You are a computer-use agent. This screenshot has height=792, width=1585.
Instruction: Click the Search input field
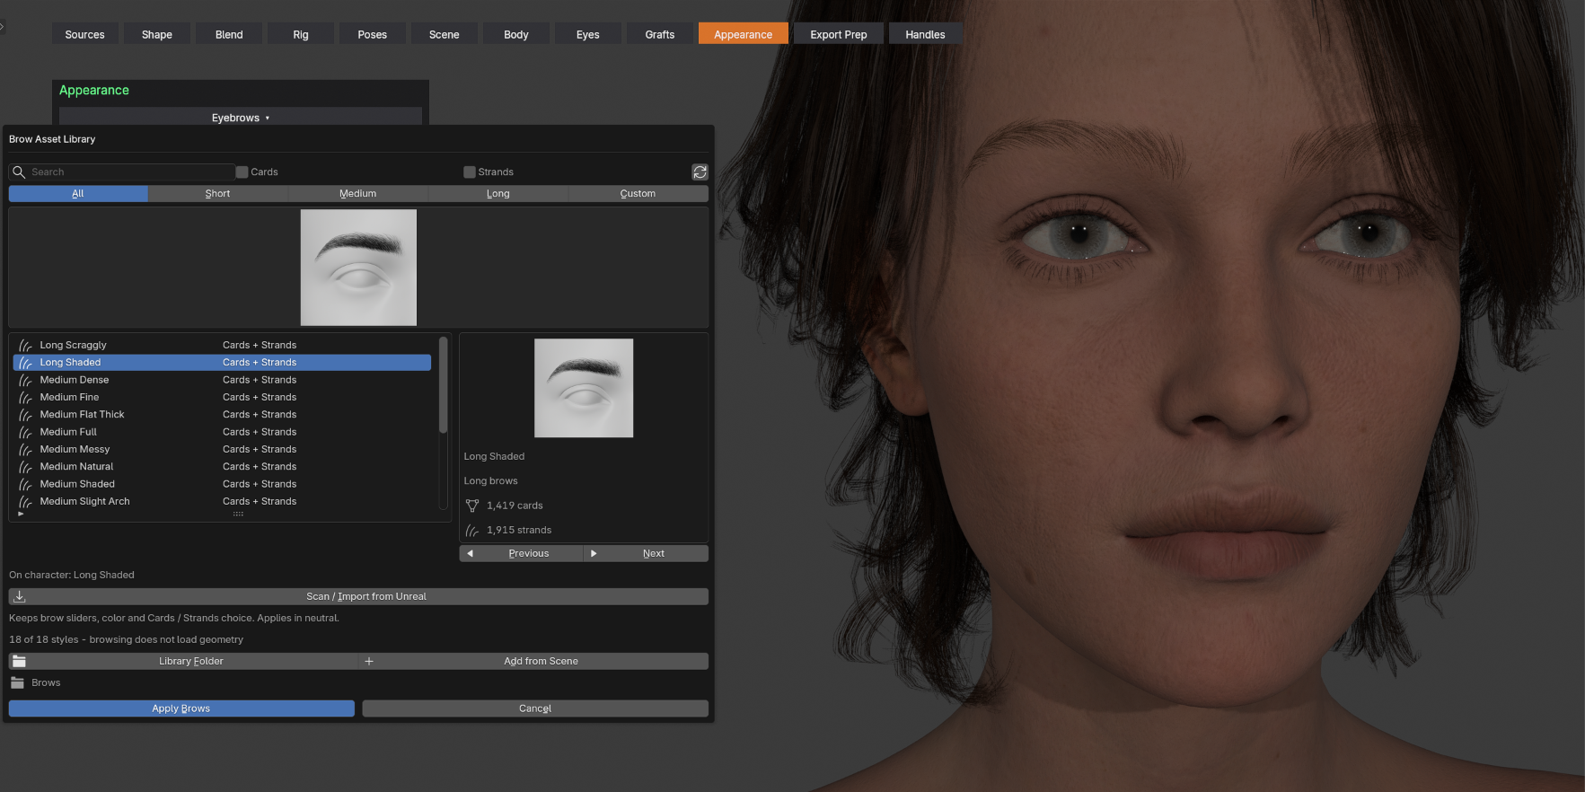pos(122,172)
